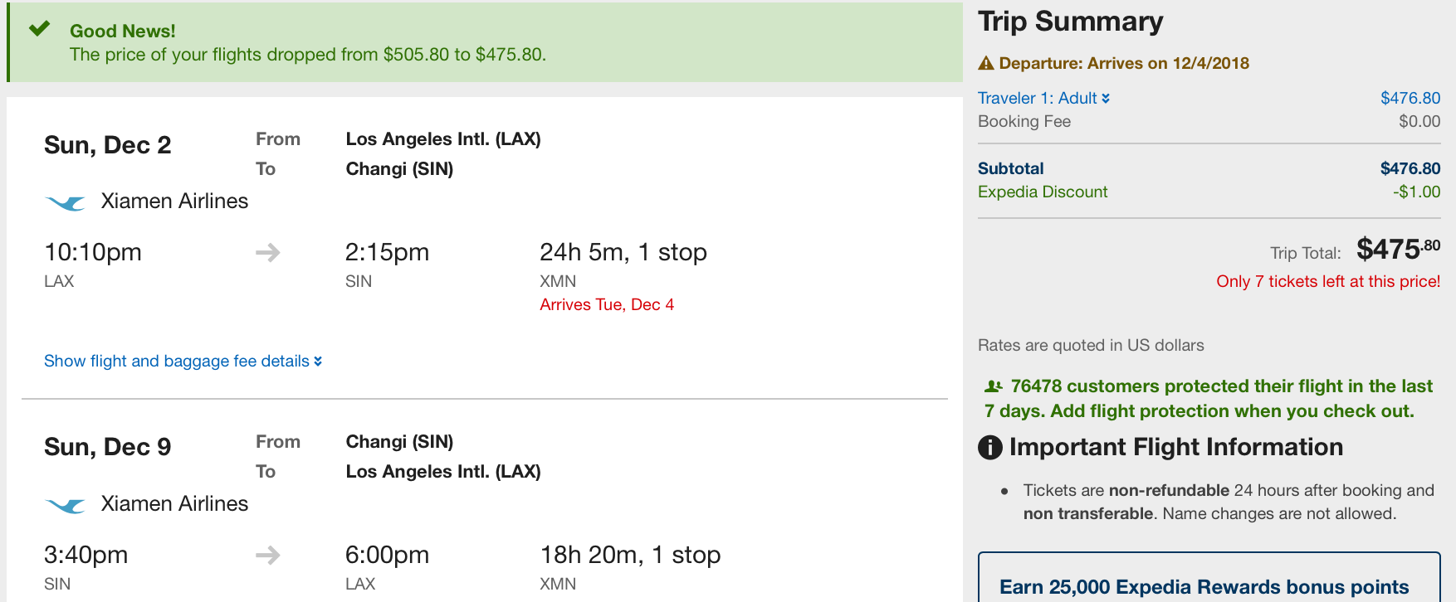Click the Subtotal label
The height and width of the screenshot is (602, 1456).
pyautogui.click(x=1010, y=168)
